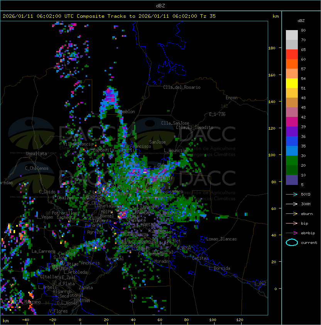Select the light orange 54–57 dBZ swatch
The width and height of the screenshot is (321, 325).
pyautogui.click(x=292, y=74)
